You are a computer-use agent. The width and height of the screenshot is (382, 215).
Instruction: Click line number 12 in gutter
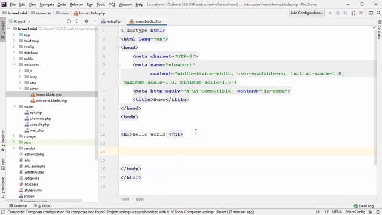[x=103, y=134]
